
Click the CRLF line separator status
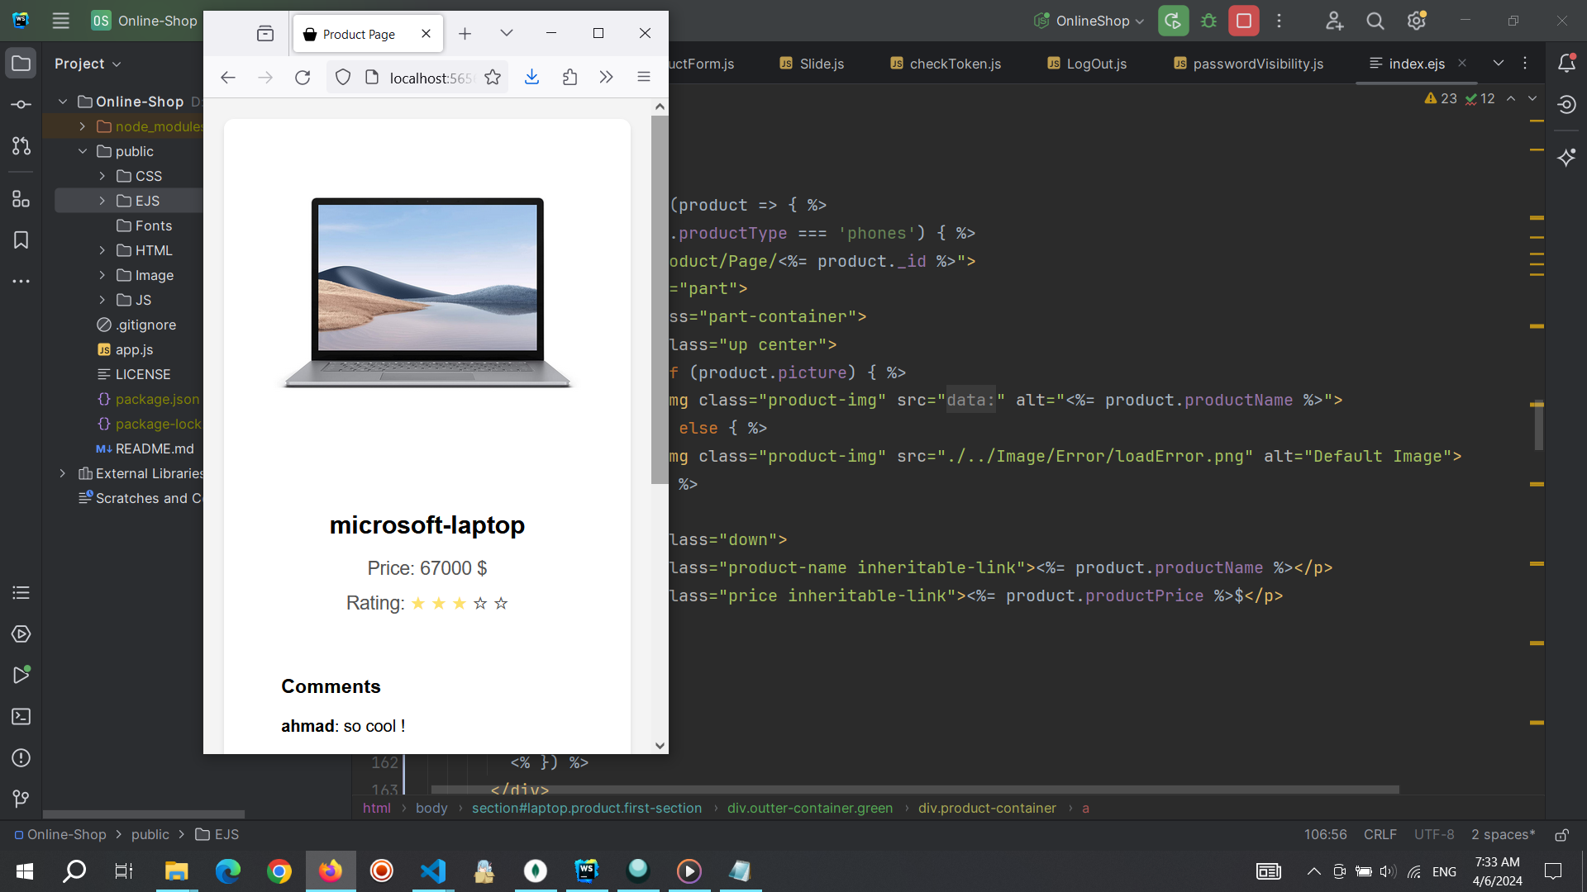1380,835
